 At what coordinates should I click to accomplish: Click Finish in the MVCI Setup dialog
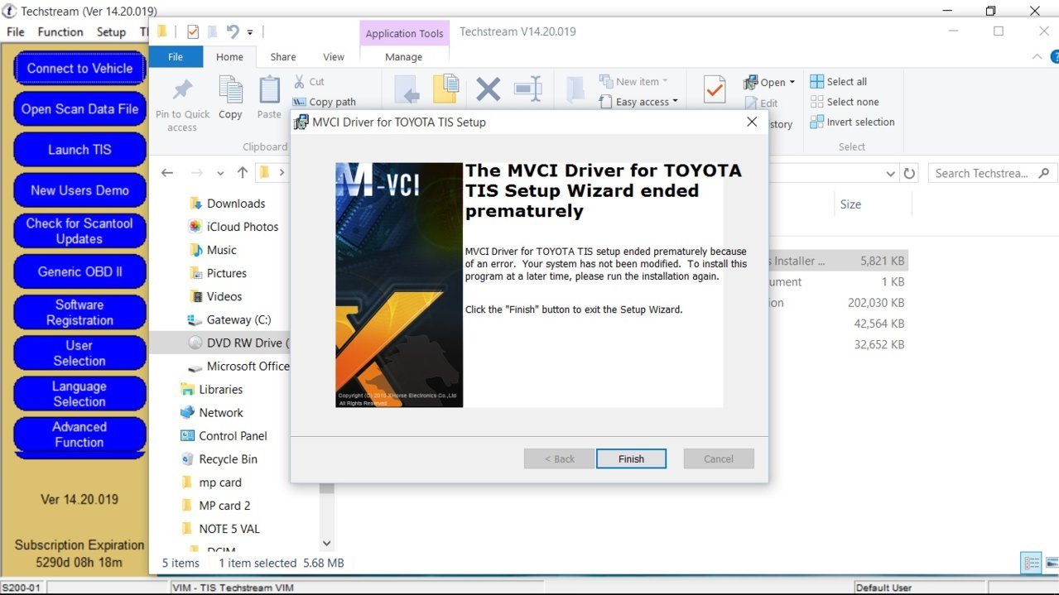pyautogui.click(x=631, y=458)
